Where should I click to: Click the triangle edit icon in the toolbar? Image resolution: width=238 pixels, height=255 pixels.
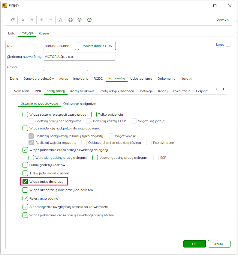point(61,20)
